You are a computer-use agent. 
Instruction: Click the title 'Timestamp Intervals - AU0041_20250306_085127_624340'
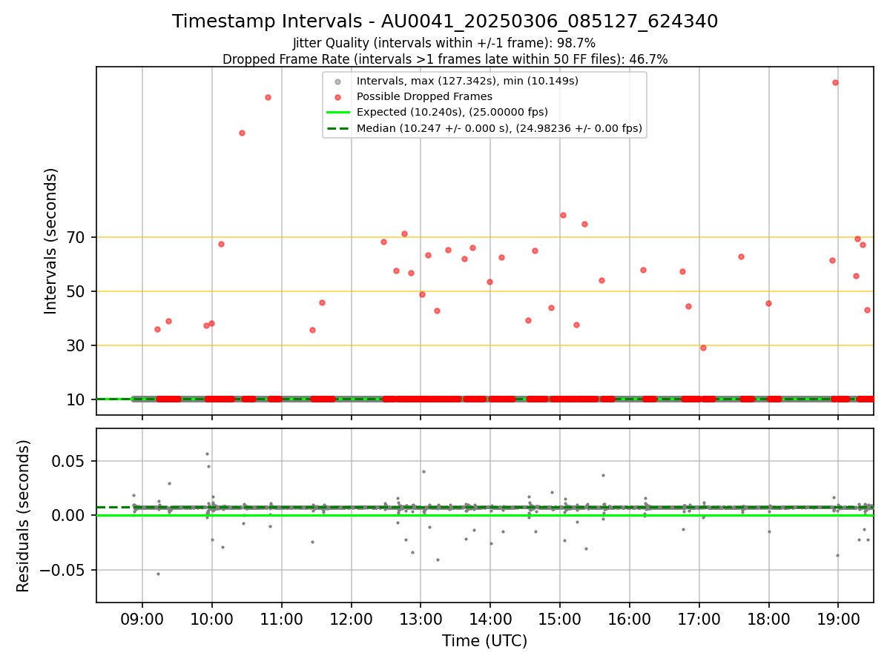pyautogui.click(x=445, y=21)
